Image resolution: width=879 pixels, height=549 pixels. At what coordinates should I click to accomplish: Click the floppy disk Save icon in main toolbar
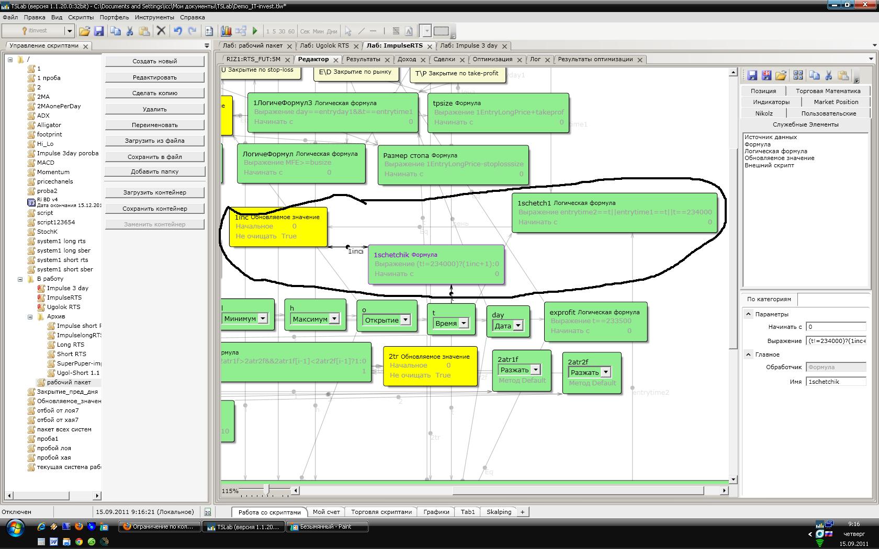[98, 31]
